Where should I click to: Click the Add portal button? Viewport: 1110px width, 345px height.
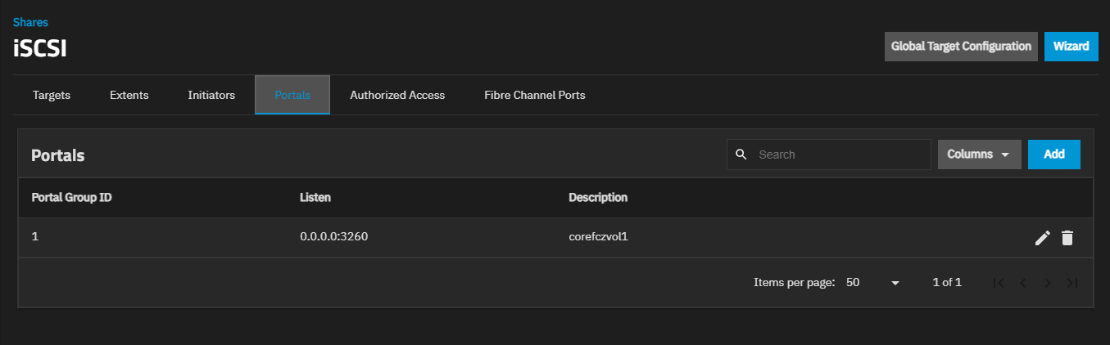[x=1053, y=155]
